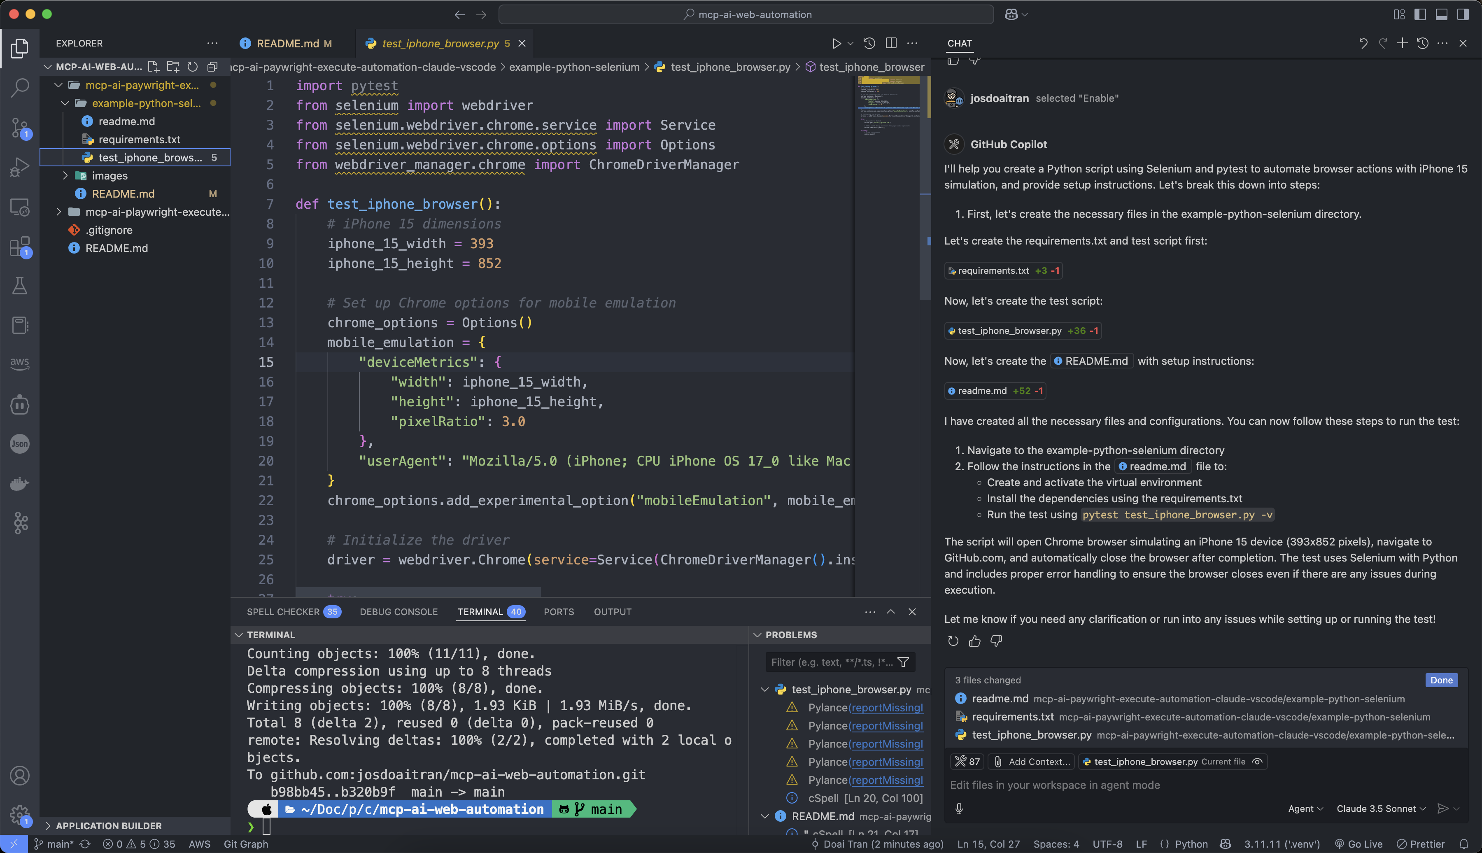Click the horizontal editor scrollbar
This screenshot has height=853, width=1482.
click(418, 592)
